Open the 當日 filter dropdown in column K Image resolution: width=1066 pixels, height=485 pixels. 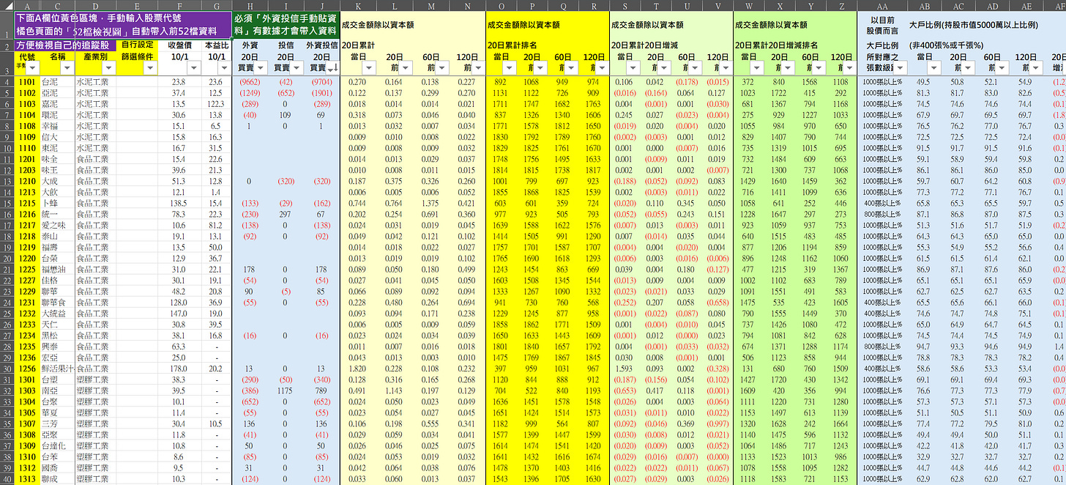[x=369, y=68]
